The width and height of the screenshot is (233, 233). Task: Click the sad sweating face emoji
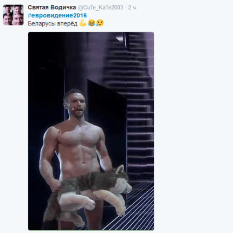coord(100,23)
